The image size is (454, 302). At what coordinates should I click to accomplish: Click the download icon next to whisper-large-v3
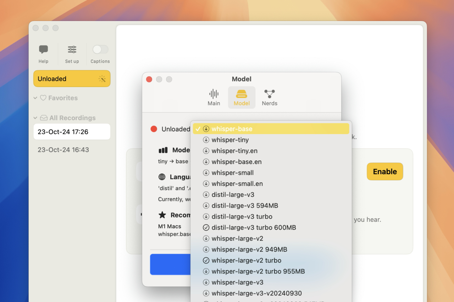point(206,282)
